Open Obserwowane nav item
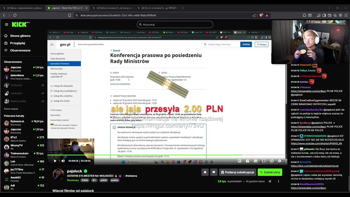This screenshot has height=197, width=350. click(18, 50)
